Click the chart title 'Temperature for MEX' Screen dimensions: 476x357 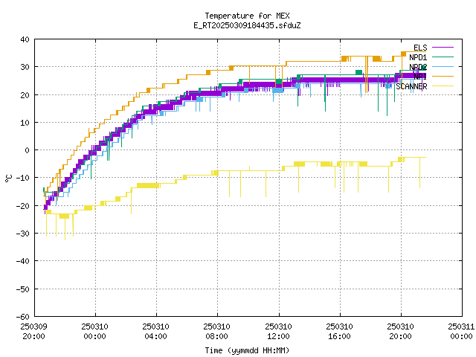pyautogui.click(x=247, y=16)
